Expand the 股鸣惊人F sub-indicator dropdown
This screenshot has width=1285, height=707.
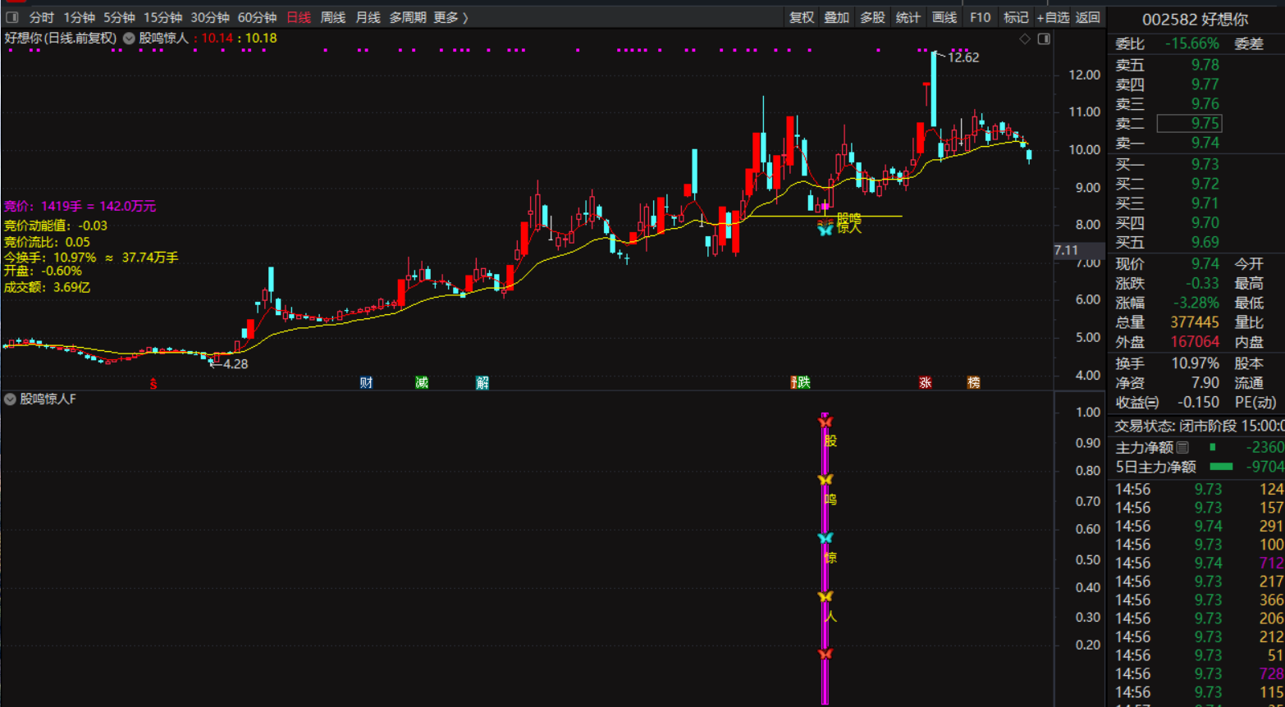10,399
